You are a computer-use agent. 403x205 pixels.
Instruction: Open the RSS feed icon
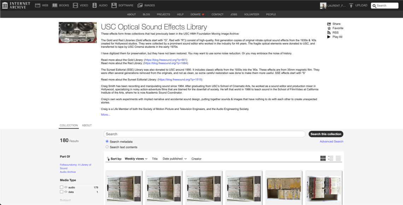[x=329, y=32]
